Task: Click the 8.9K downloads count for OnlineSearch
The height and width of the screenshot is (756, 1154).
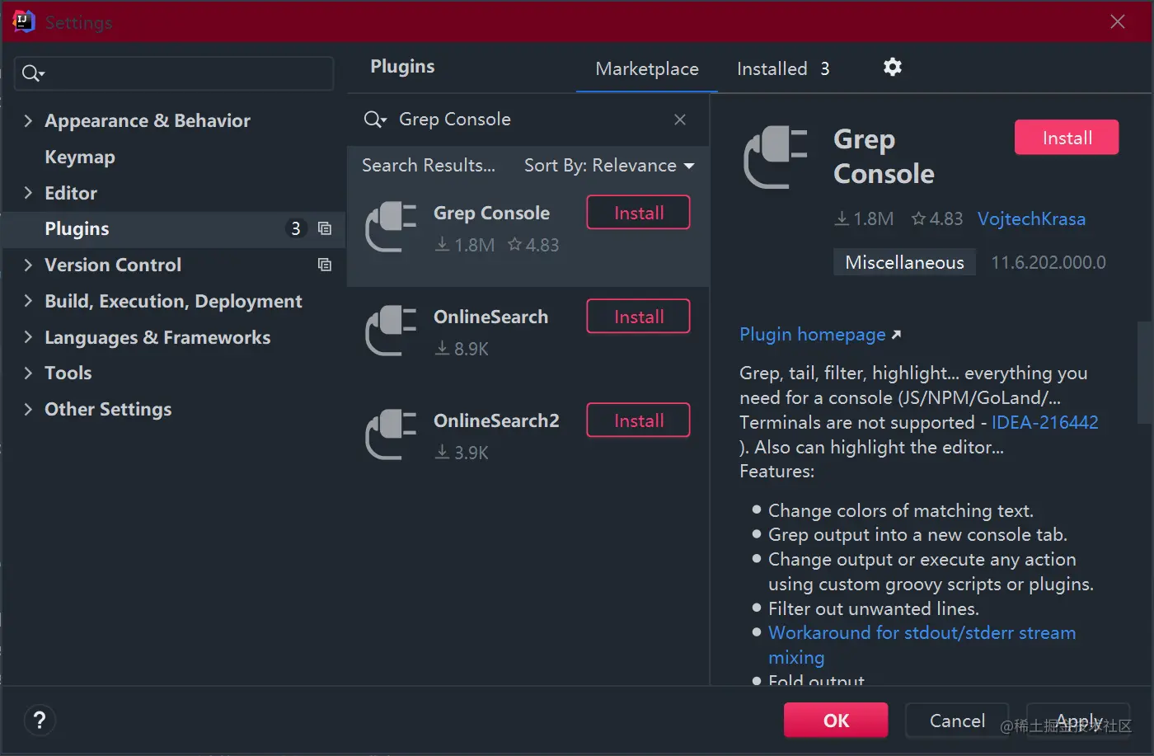Action: pos(462,349)
